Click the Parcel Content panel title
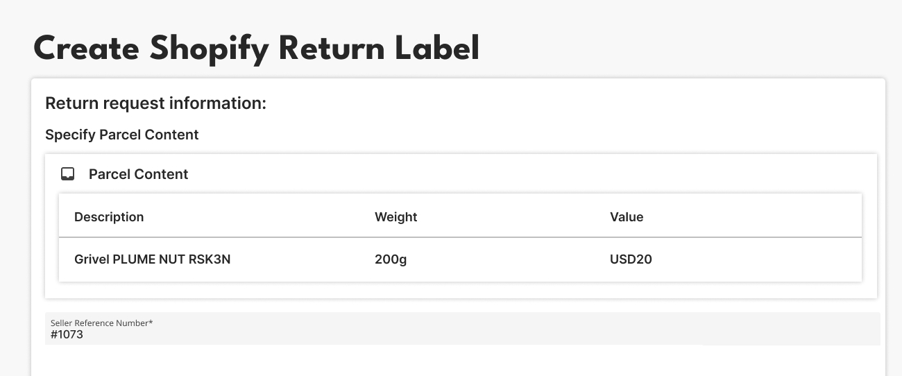Viewport: 902px width, 376px height. (x=138, y=174)
